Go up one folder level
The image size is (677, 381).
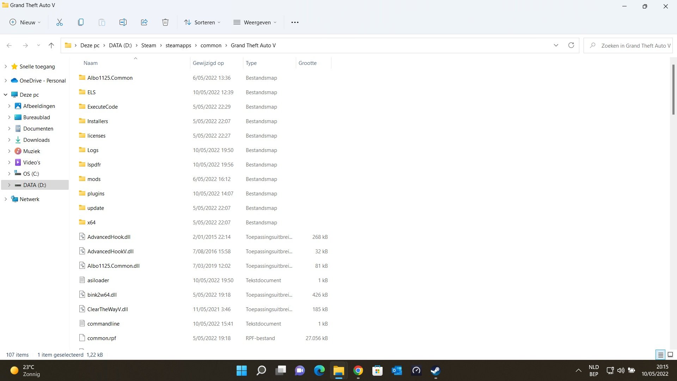51,45
